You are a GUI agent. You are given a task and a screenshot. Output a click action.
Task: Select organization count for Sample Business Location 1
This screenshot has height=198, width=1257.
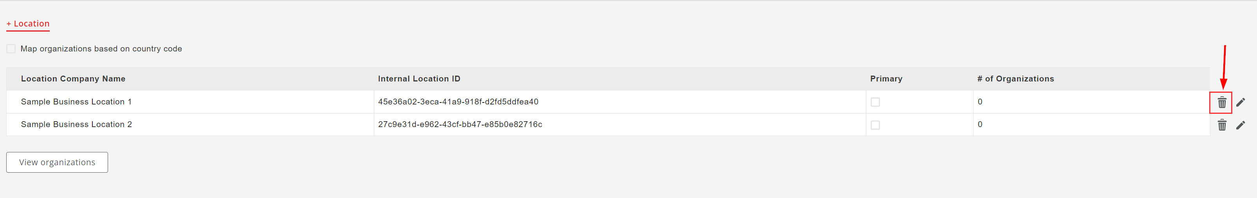[x=980, y=101]
